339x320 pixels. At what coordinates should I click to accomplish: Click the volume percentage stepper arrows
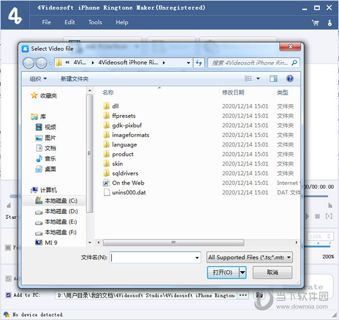coord(329,236)
